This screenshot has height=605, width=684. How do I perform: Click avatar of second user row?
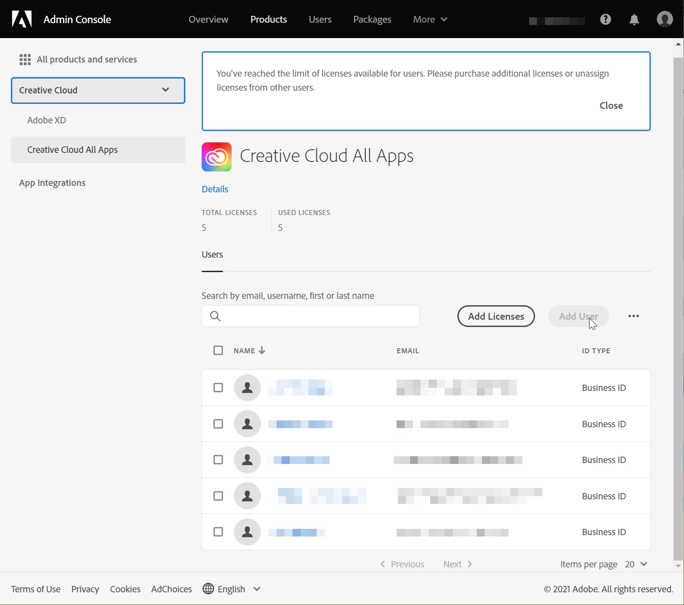point(248,424)
